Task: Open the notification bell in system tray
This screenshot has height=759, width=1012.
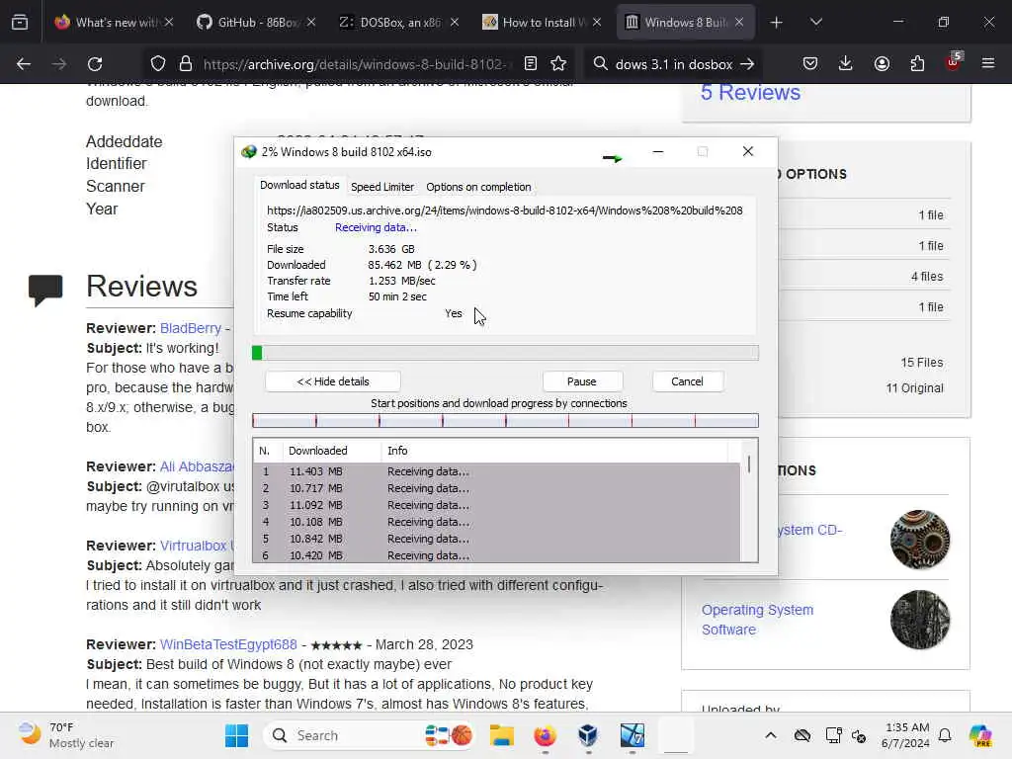Action: coord(945,735)
